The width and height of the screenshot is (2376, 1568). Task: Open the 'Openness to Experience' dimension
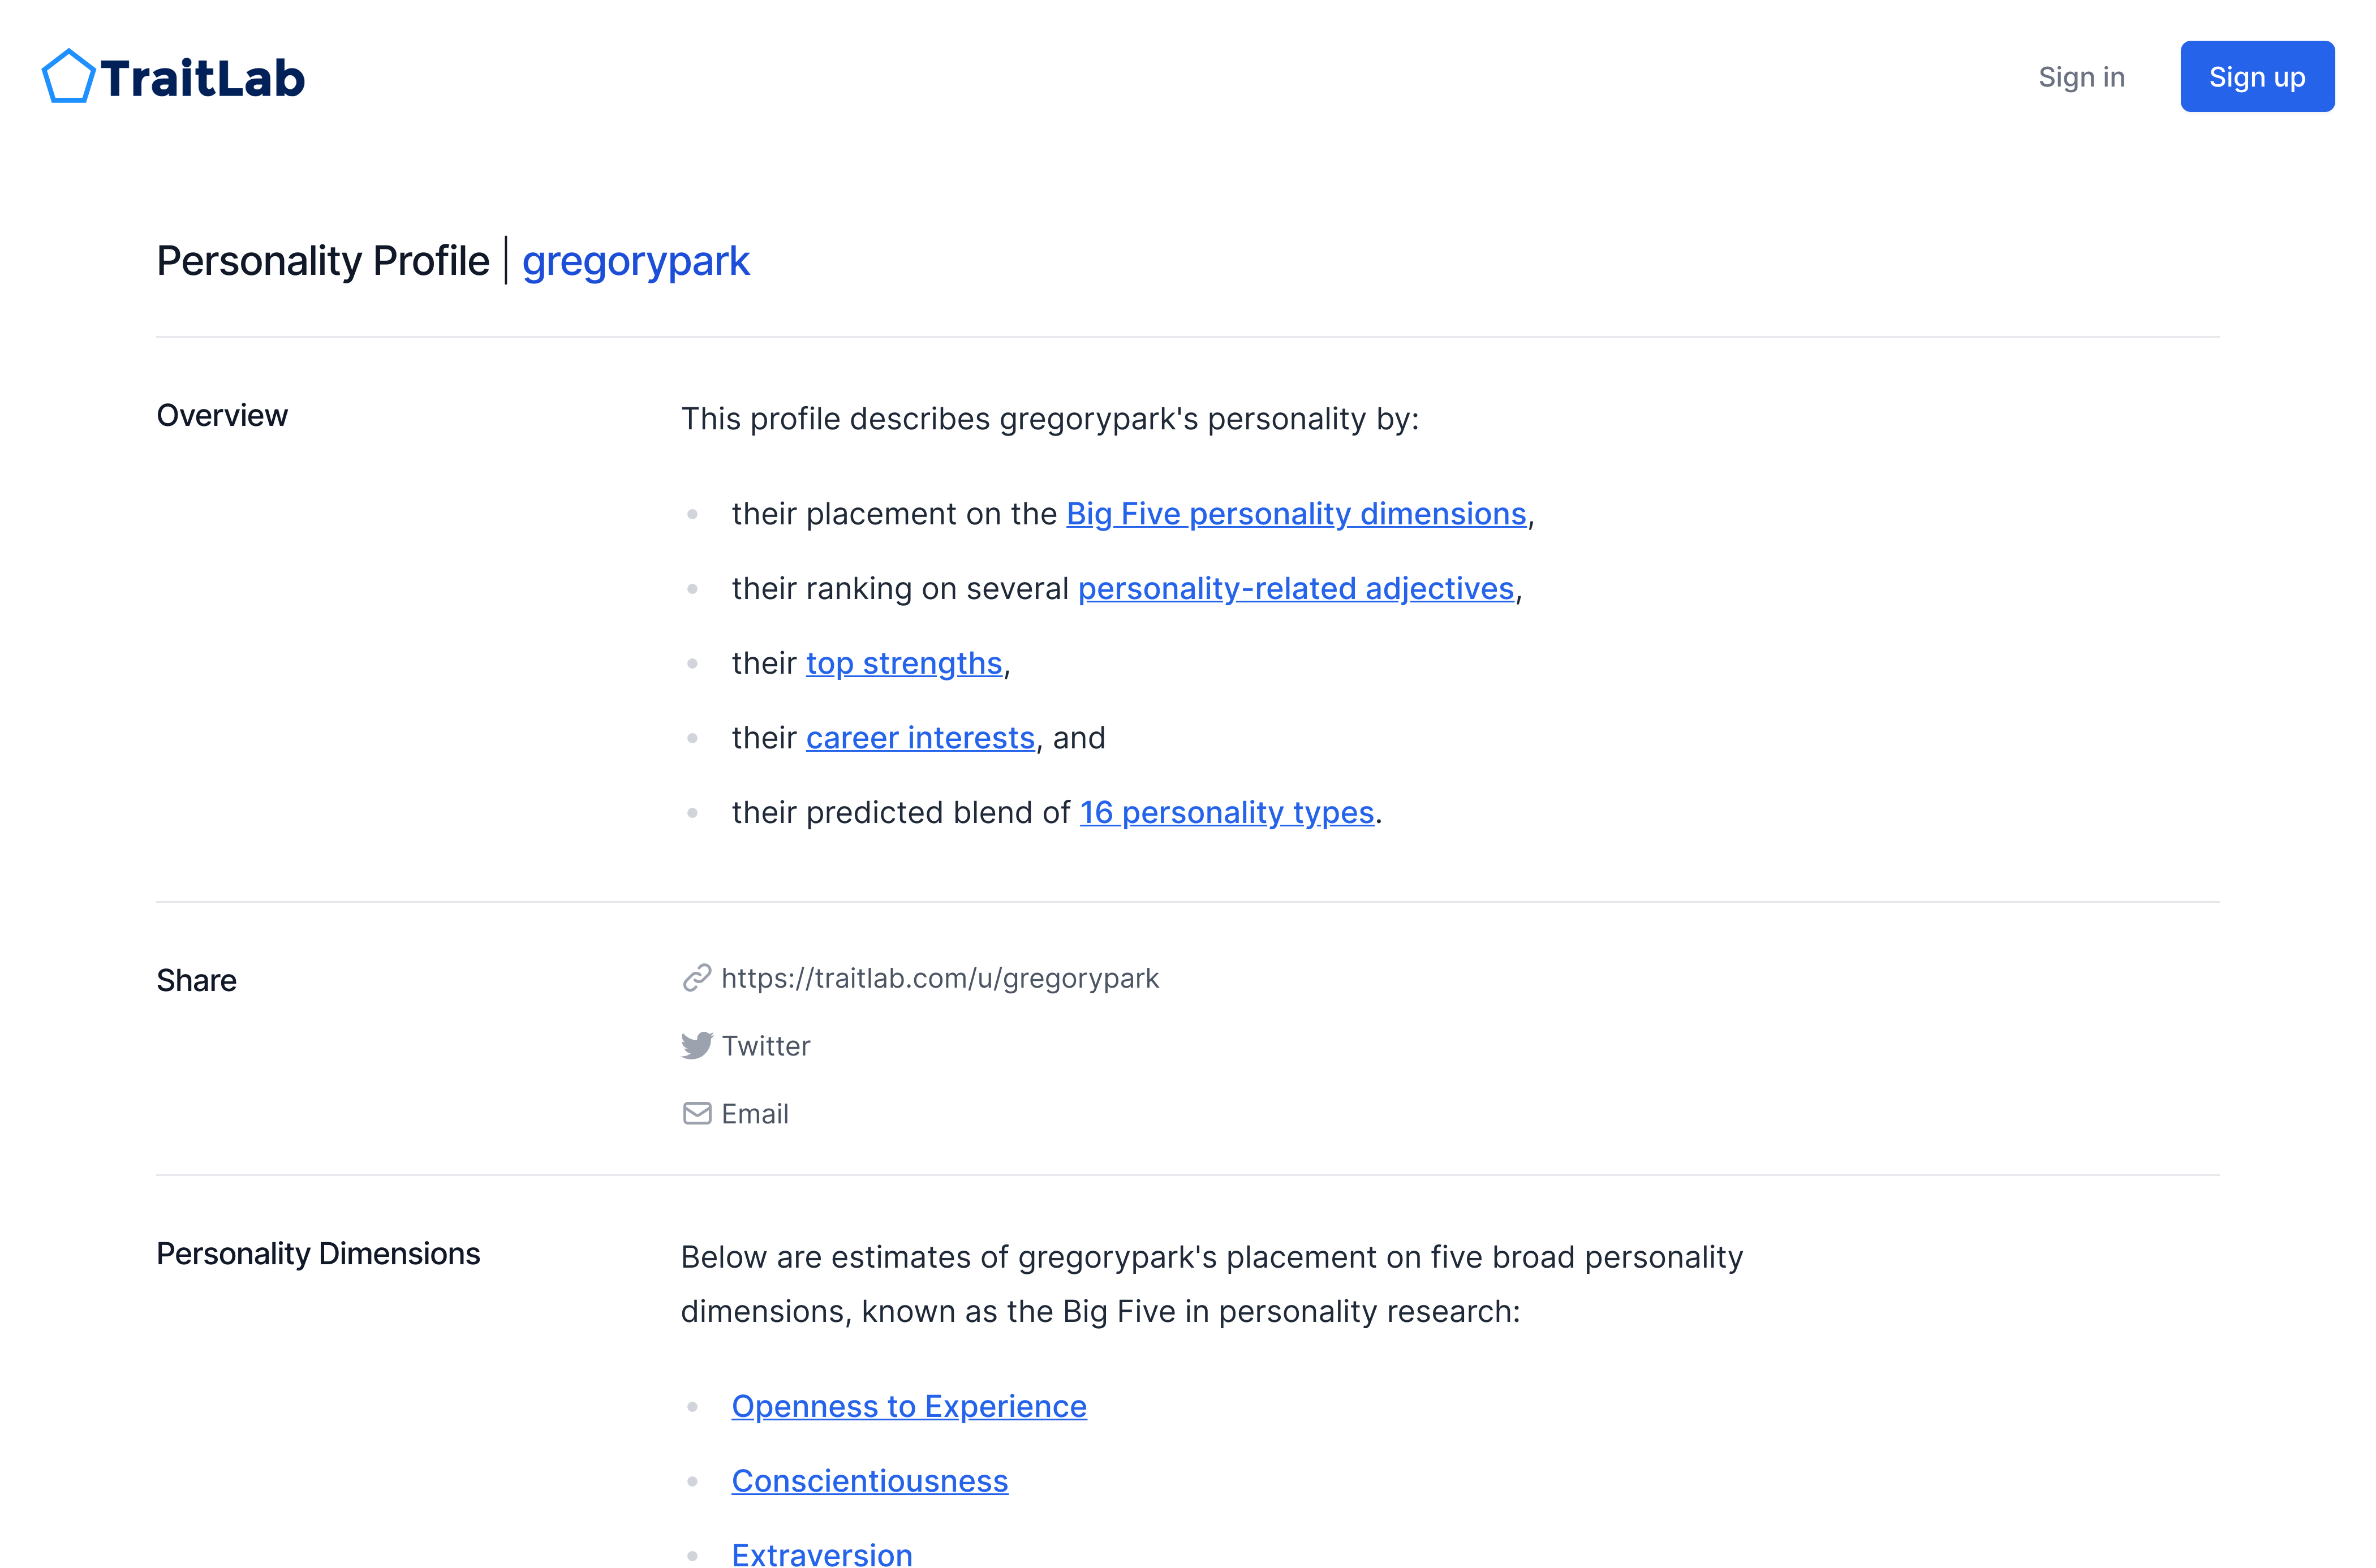(909, 1405)
